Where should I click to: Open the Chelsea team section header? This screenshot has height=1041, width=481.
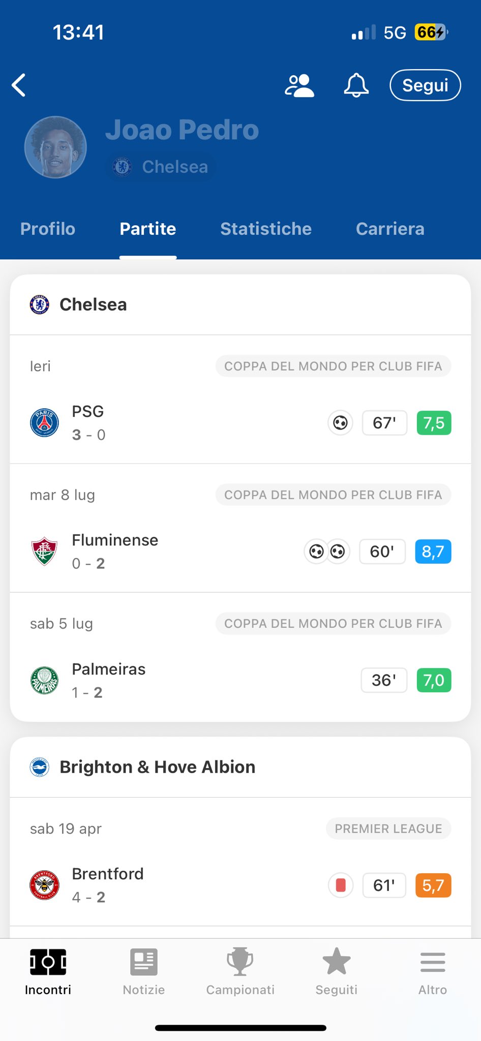point(93,304)
